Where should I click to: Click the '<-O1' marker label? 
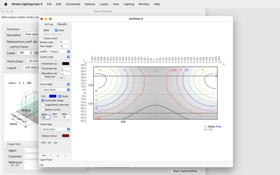click(90, 104)
